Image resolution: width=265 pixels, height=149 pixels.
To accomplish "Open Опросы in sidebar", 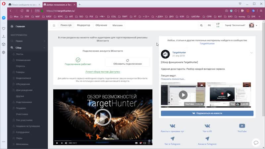I will [x=21, y=66].
